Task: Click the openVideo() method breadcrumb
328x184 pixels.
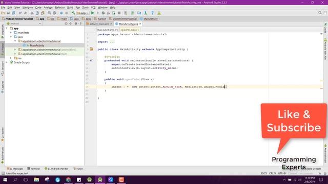Action: 130,30
